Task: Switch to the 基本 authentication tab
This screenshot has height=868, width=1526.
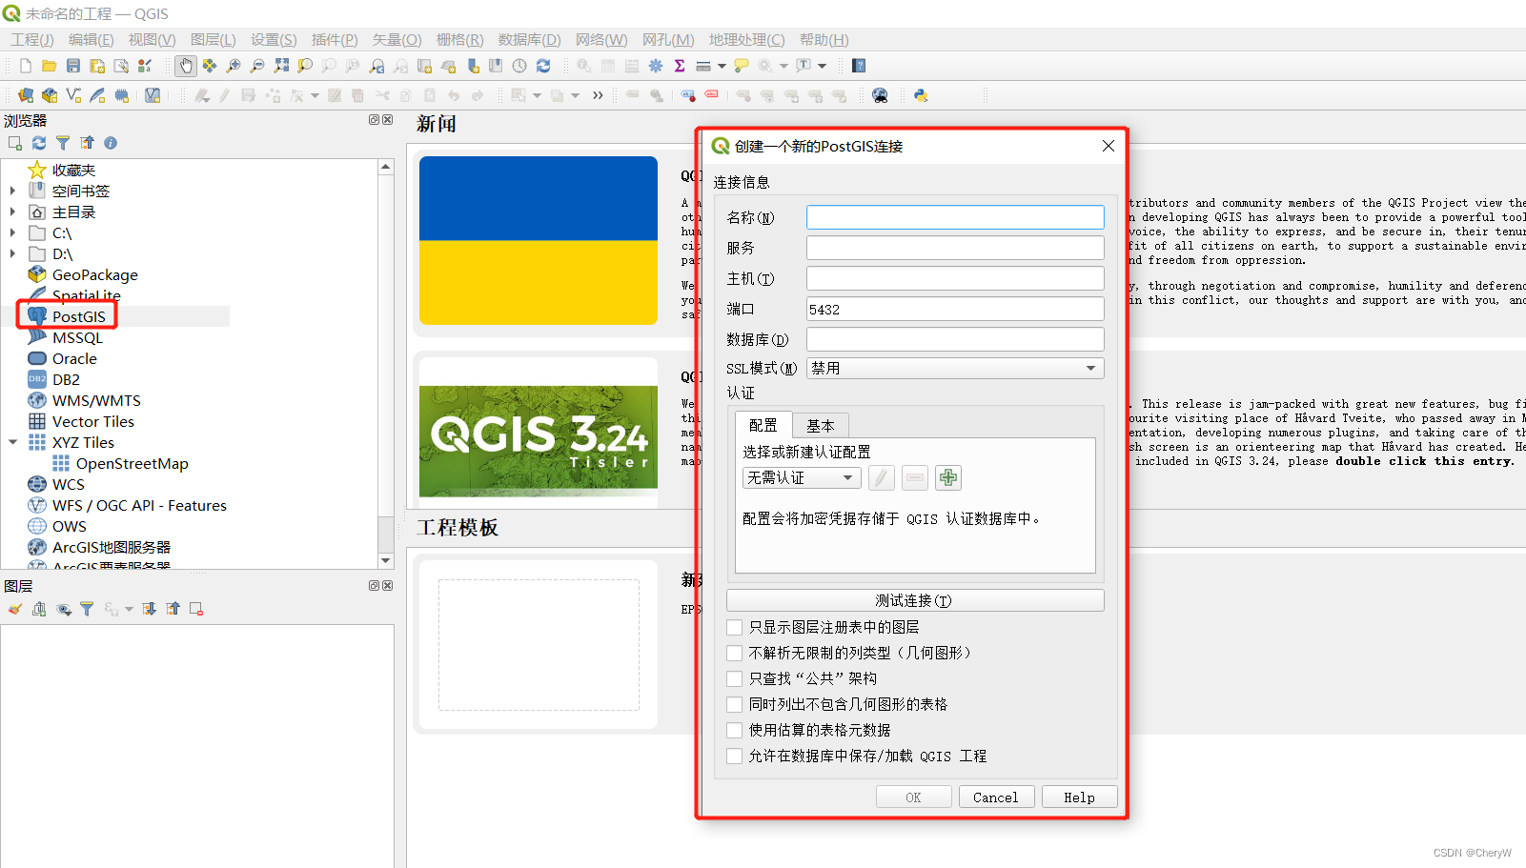Action: point(820,426)
